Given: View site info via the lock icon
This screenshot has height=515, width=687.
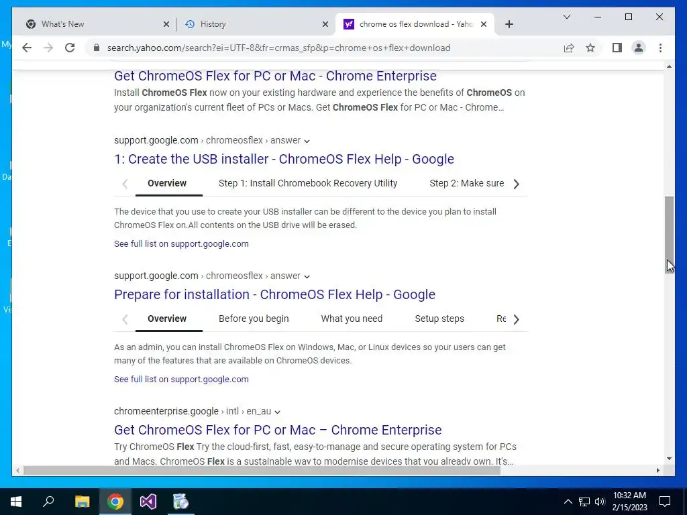Looking at the screenshot, I should [x=97, y=48].
